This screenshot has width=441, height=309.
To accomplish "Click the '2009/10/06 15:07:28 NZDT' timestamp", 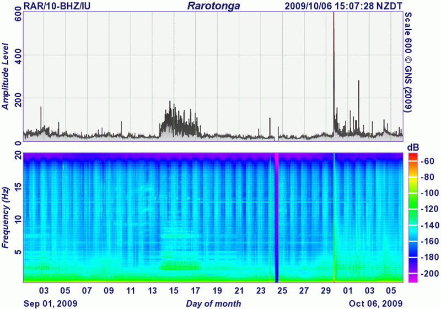I will click(x=343, y=6).
